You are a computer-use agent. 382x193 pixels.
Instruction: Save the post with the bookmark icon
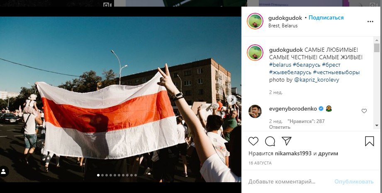click(369, 141)
